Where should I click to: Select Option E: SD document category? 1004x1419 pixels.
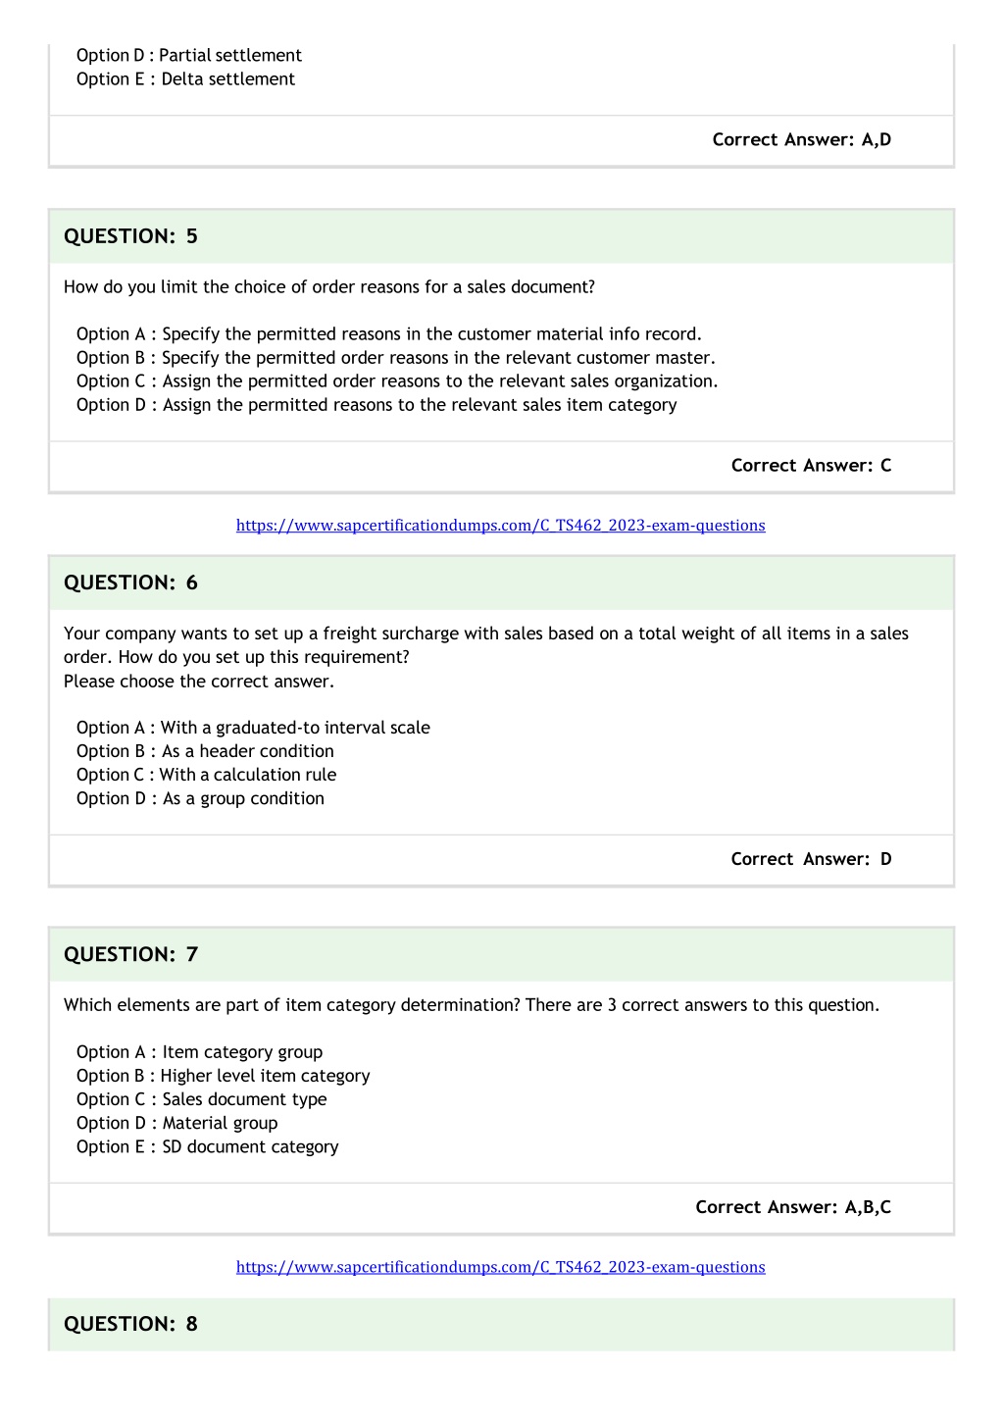tap(208, 1146)
